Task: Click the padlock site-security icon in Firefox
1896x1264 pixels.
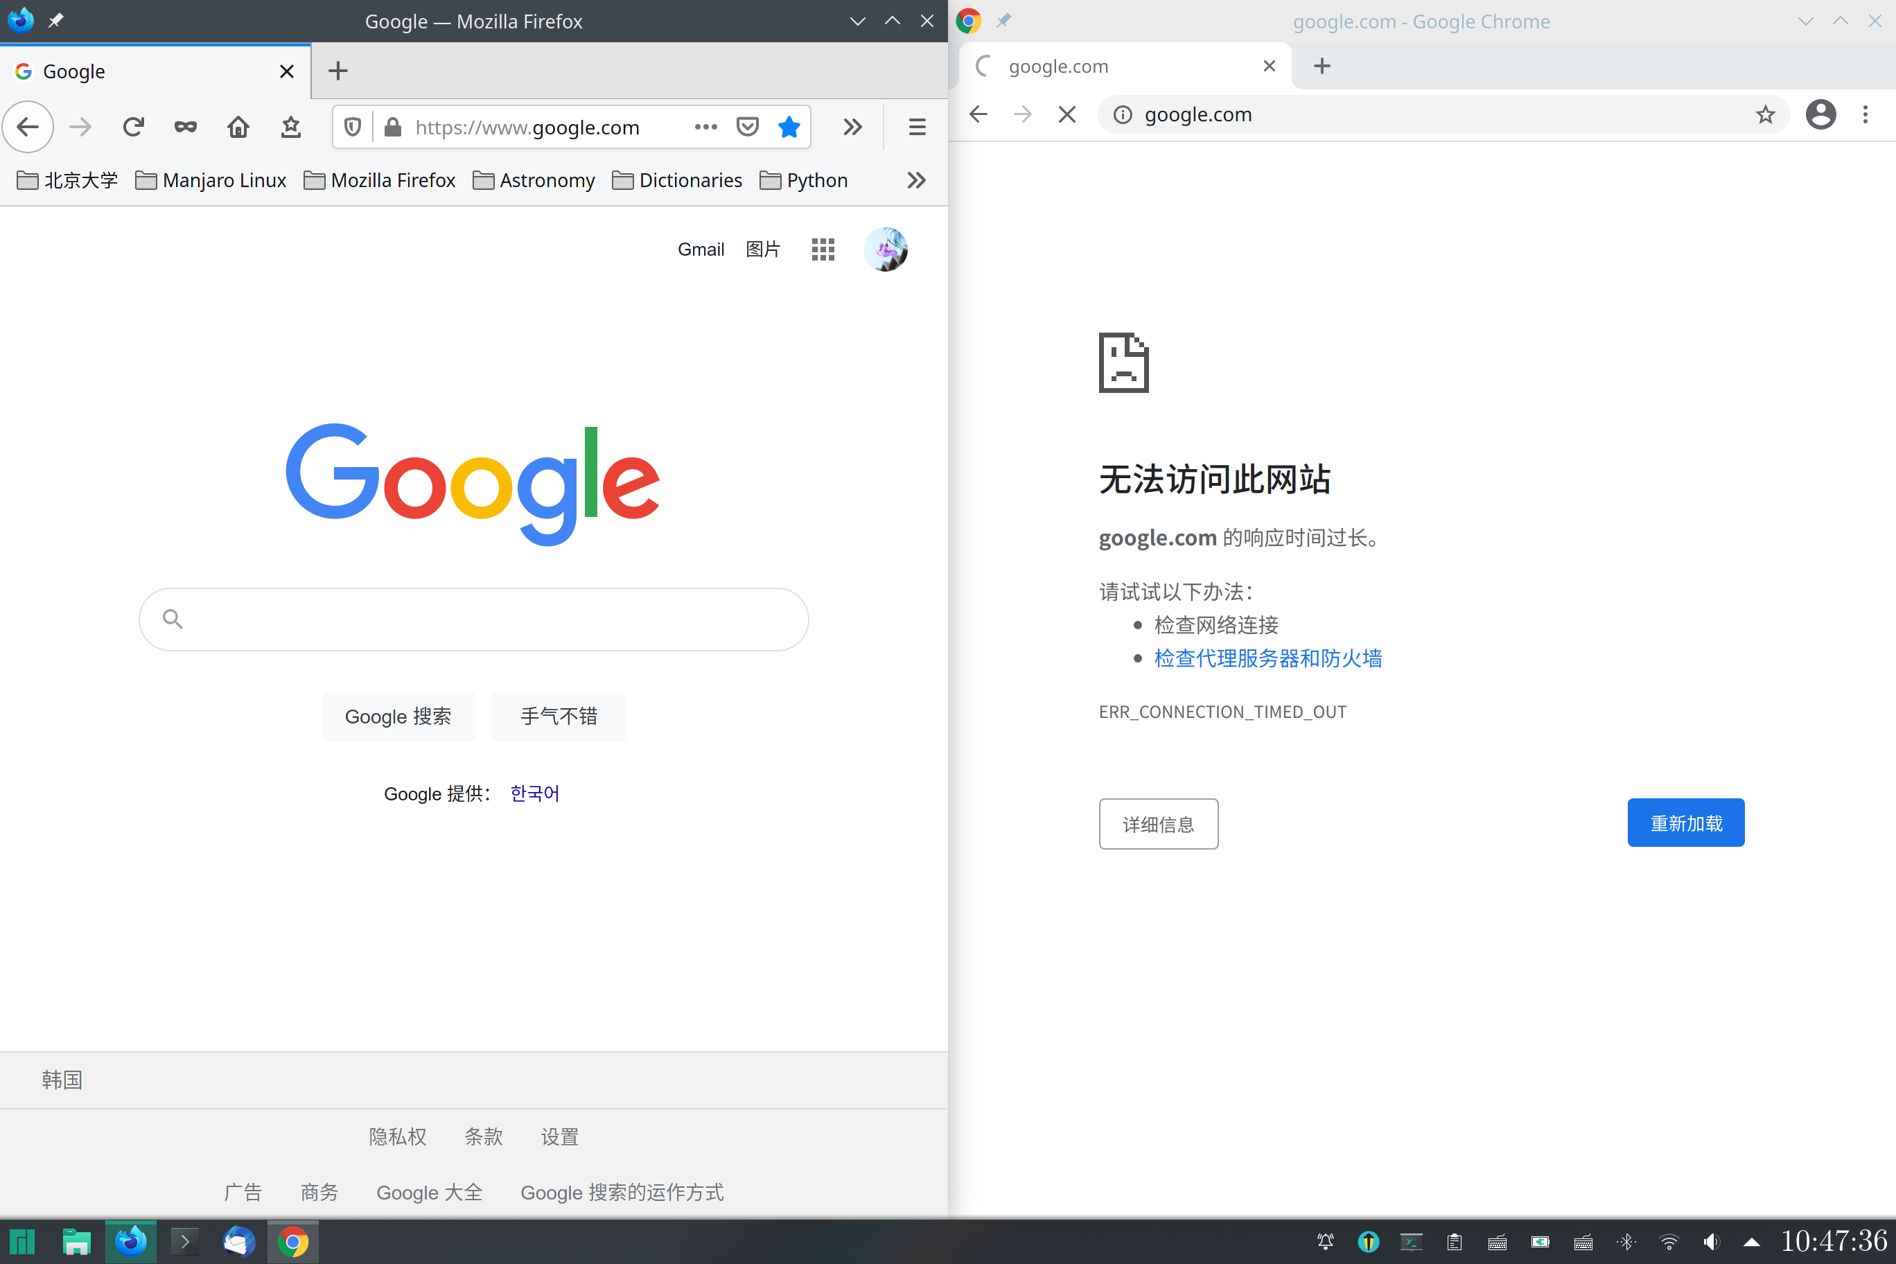Action: pyautogui.click(x=393, y=127)
